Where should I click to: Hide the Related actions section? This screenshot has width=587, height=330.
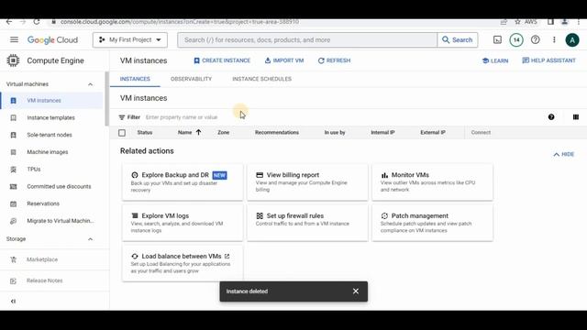(x=564, y=154)
